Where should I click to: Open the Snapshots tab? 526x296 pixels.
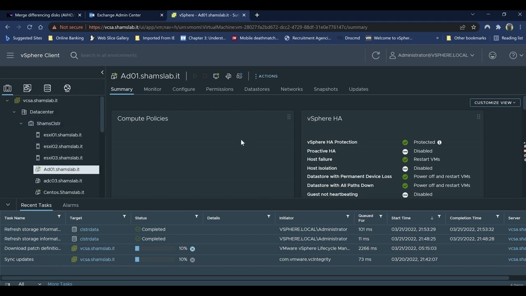pyautogui.click(x=325, y=89)
